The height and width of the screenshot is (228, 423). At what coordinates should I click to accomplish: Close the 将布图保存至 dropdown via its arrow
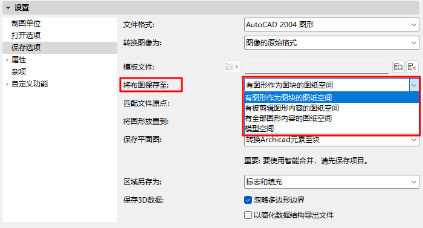coord(414,85)
